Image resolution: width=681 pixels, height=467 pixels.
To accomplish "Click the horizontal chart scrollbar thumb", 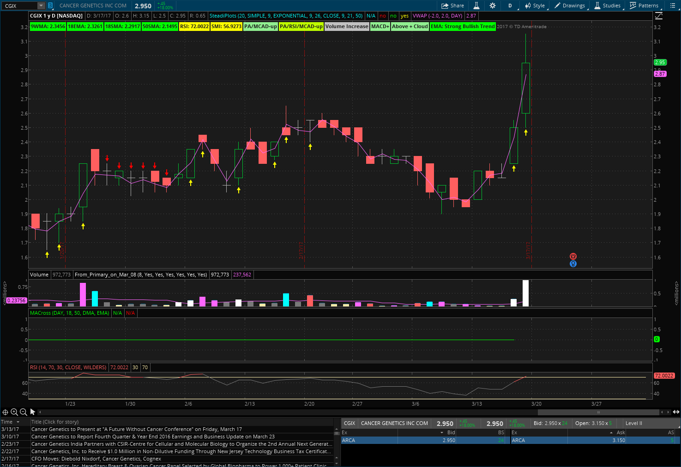I will point(598,412).
